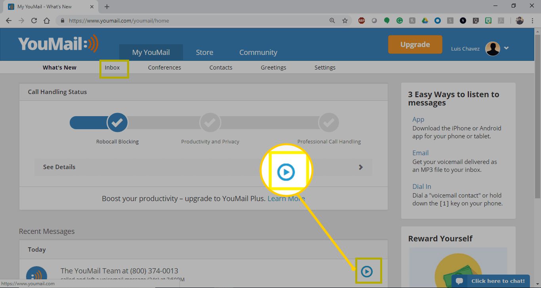Open the Chrome profile avatar
The height and width of the screenshot is (288, 541).
pos(520,21)
